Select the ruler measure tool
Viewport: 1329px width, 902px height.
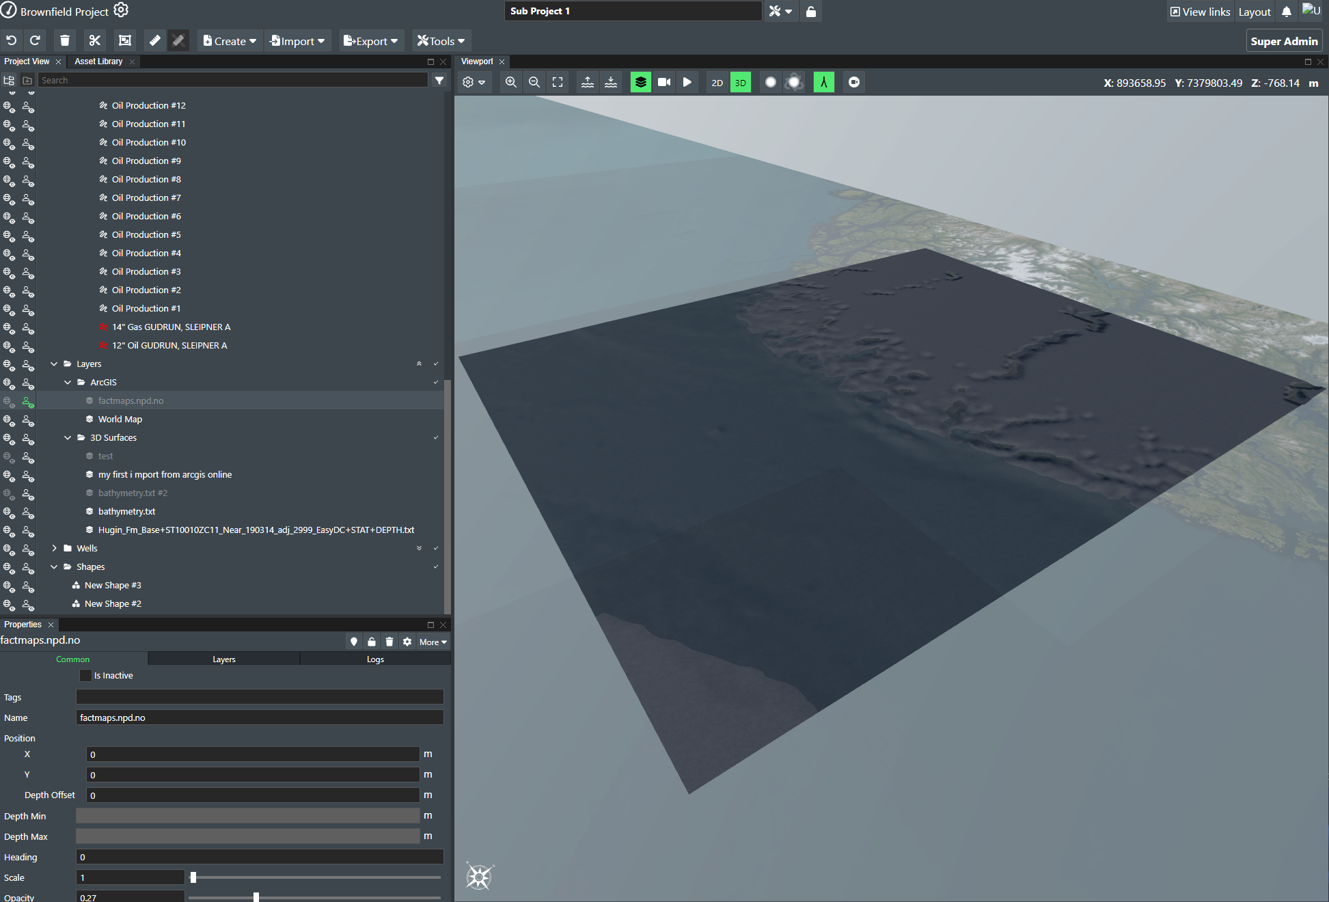(x=155, y=41)
